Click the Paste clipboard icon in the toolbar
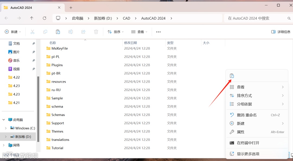293x161 pixels. pos(58,32)
